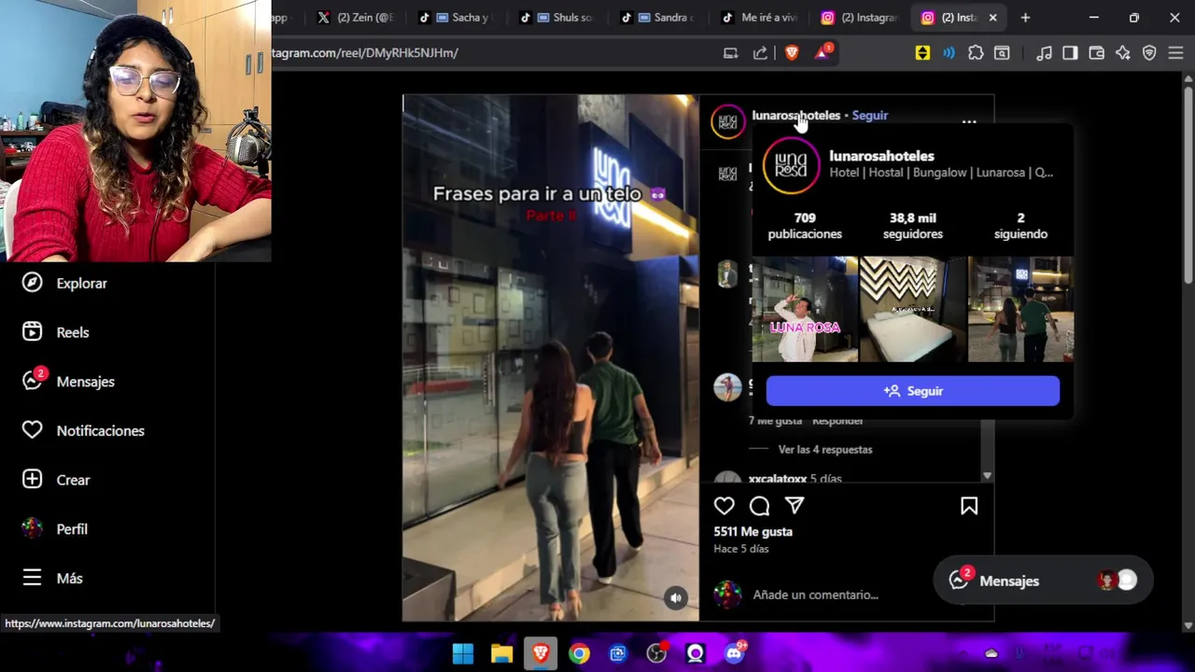Screen dimensions: 1195x672
Task: Open the Windows Start menu
Action: point(463,653)
